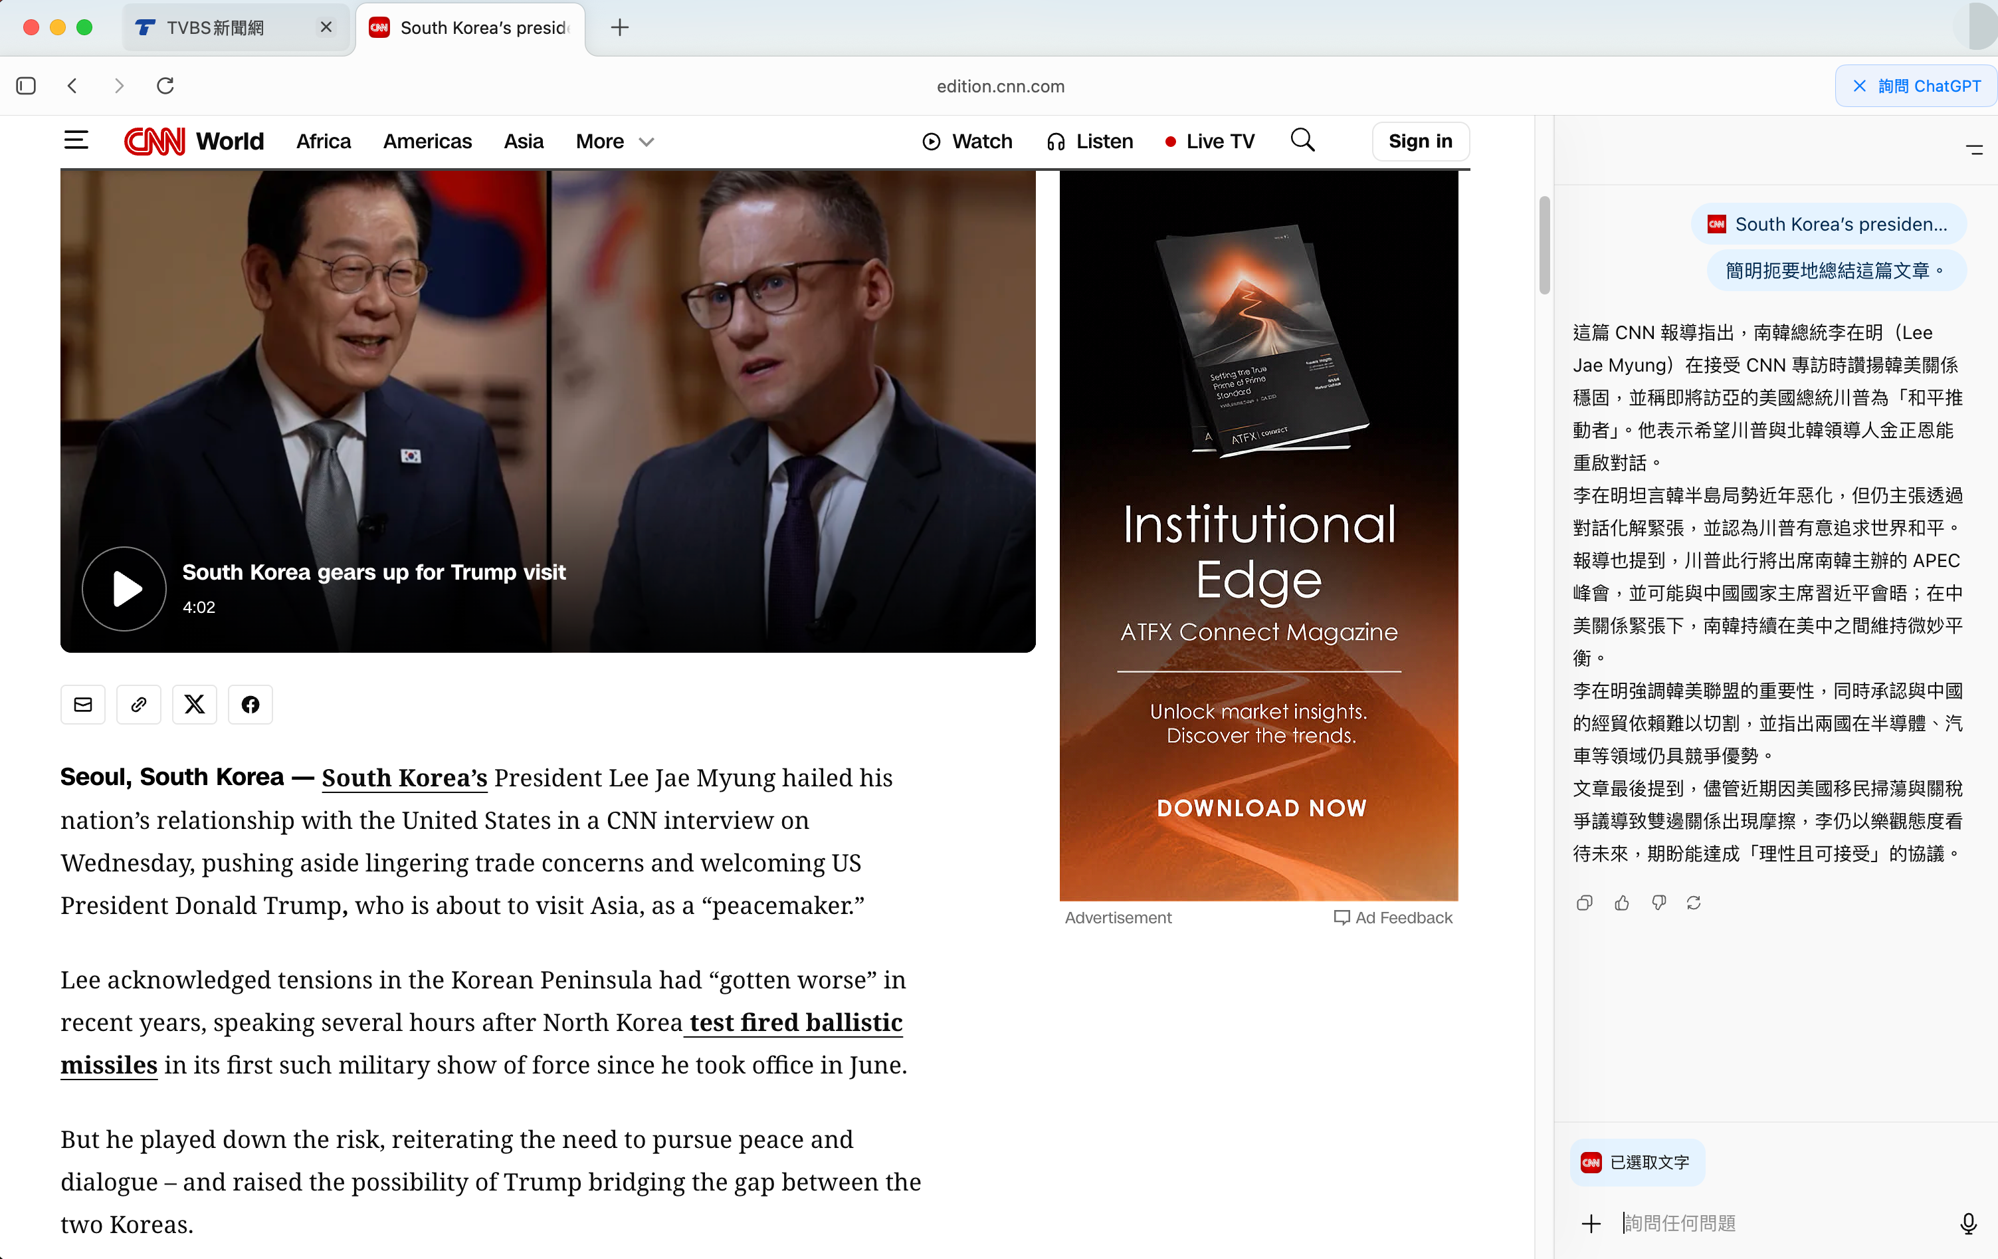Screen dimensions: 1998x1259
Task: Open the test fired ballistic missiles link
Action: [793, 1022]
